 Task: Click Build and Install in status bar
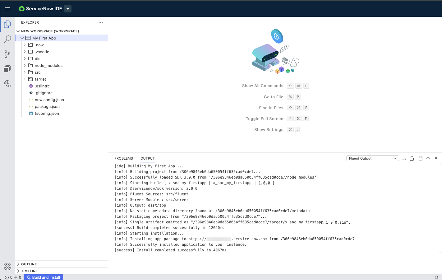pyautogui.click(x=44, y=277)
